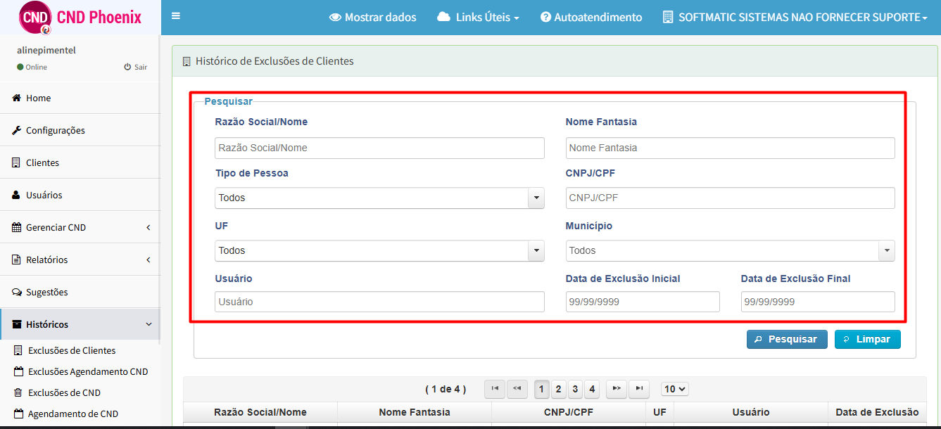The width and height of the screenshot is (941, 429).
Task: Collapse the Históricos sidebar menu
Action: pos(80,324)
